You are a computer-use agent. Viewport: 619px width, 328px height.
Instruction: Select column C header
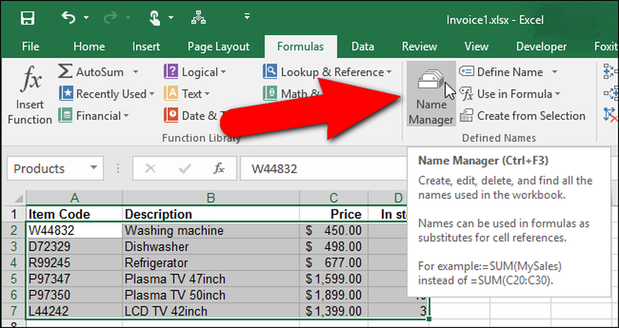tap(334, 198)
